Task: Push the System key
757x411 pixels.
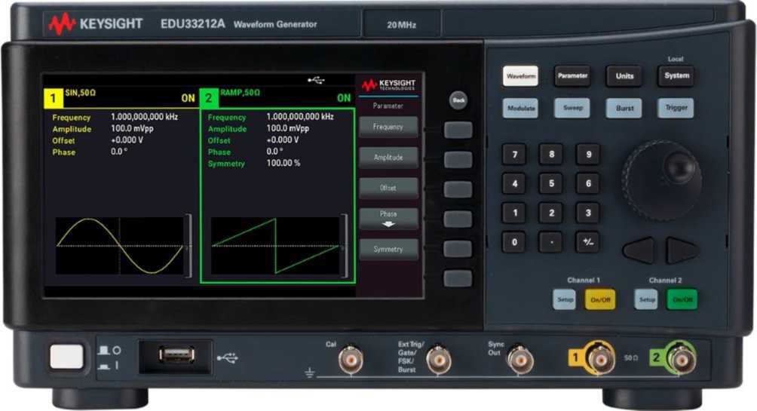Action: coord(676,75)
